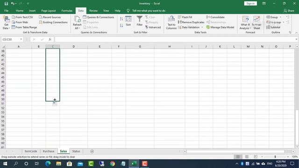Switch to Status sheet

click(76, 151)
